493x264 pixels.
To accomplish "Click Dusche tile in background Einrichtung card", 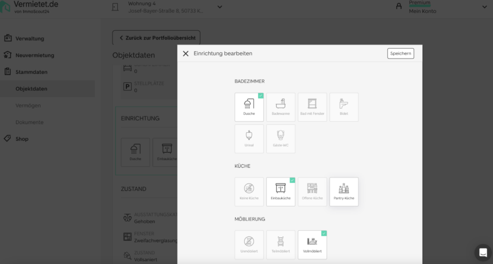I will (x=136, y=152).
